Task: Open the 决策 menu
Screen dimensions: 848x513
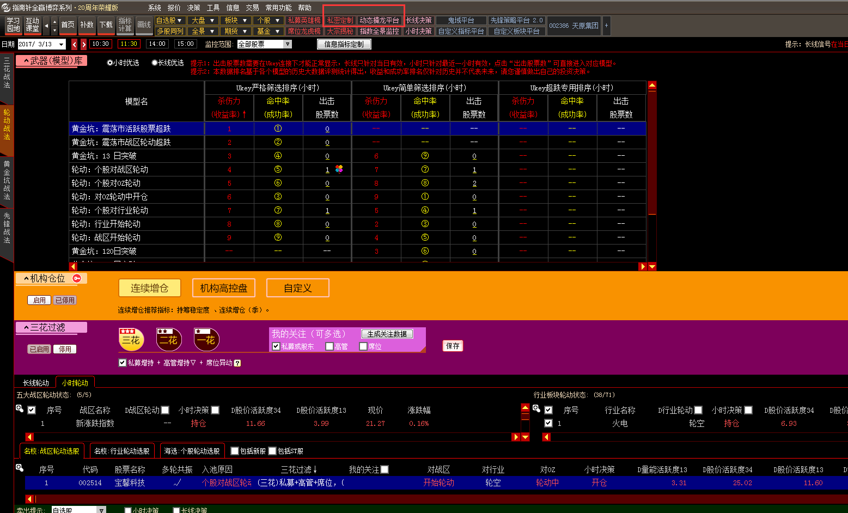Action: 193,8
